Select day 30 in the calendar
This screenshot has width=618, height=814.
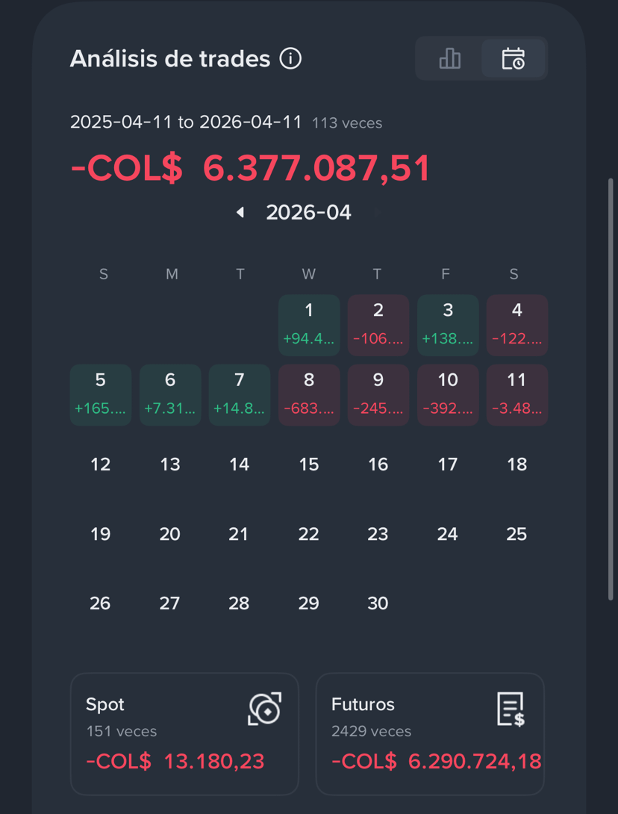pyautogui.click(x=378, y=603)
